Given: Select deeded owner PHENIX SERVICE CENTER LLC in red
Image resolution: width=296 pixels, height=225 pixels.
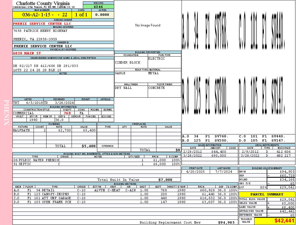Looking at the screenshot, I should [x=42, y=24].
